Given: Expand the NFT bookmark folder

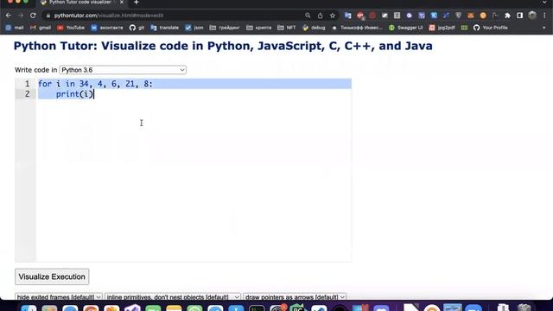Looking at the screenshot, I should click(x=287, y=28).
